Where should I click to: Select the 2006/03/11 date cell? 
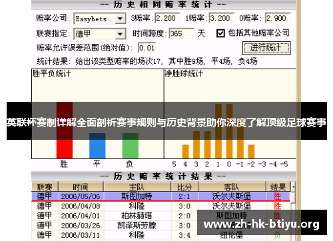coord(81,235)
